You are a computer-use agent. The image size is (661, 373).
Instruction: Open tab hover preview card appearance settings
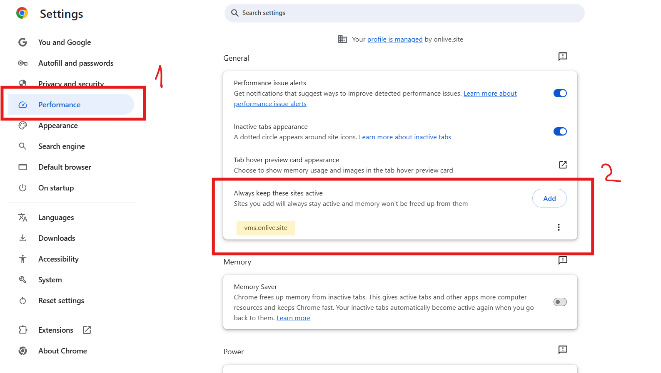click(x=563, y=165)
